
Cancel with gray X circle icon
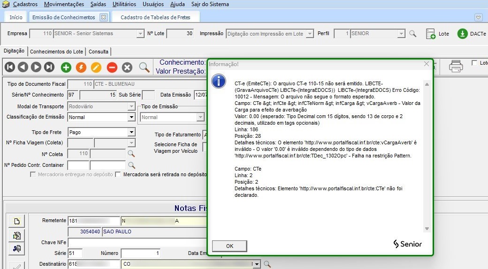pos(127,67)
